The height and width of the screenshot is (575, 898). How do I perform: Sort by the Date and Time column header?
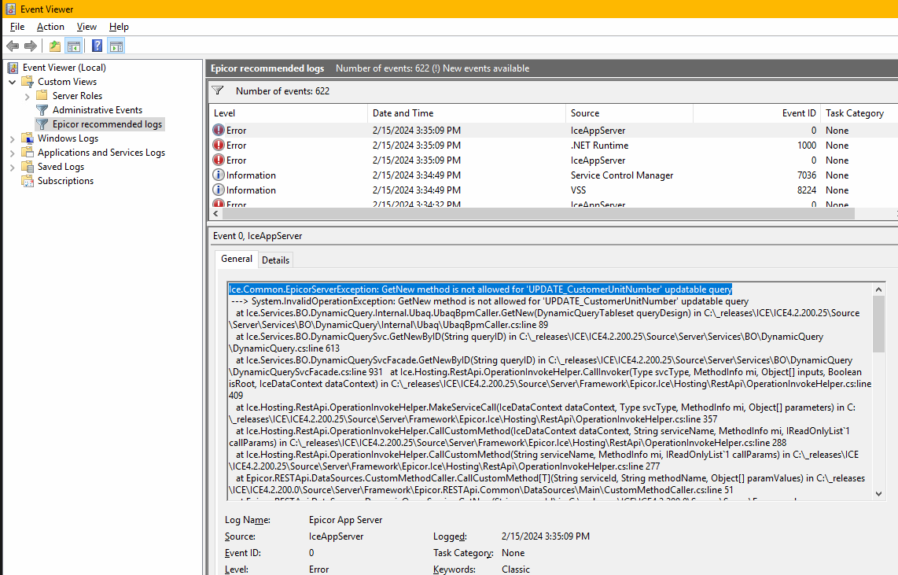tap(466, 113)
